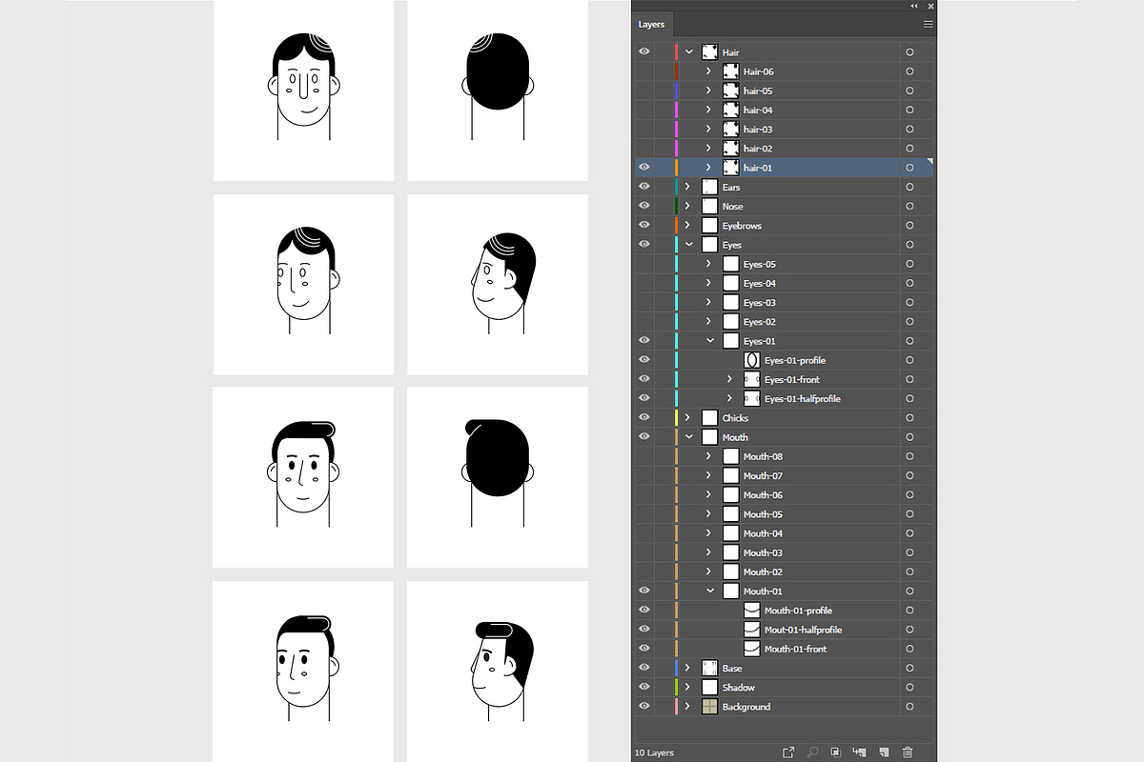The height and width of the screenshot is (762, 1144).
Task: Collapse the Hair layer group
Action: pos(688,52)
